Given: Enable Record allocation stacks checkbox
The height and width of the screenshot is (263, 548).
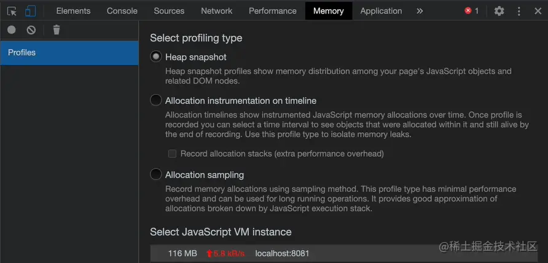Looking at the screenshot, I should [173, 154].
